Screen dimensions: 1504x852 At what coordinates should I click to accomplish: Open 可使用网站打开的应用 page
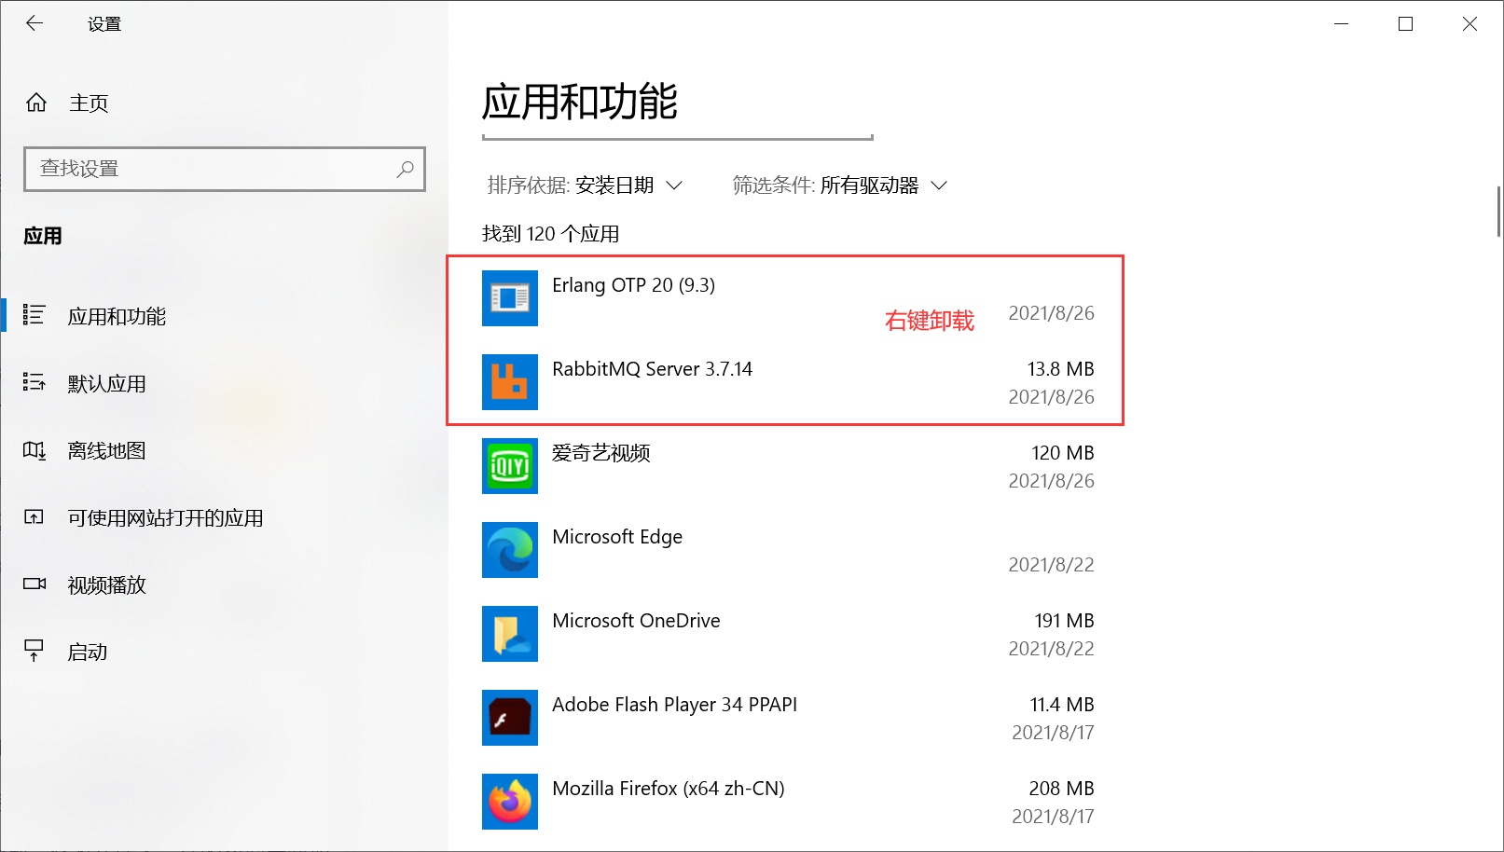coord(165,518)
